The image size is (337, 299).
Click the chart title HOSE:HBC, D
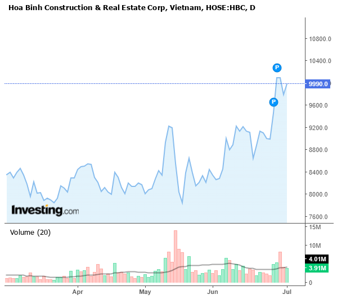(231, 8)
